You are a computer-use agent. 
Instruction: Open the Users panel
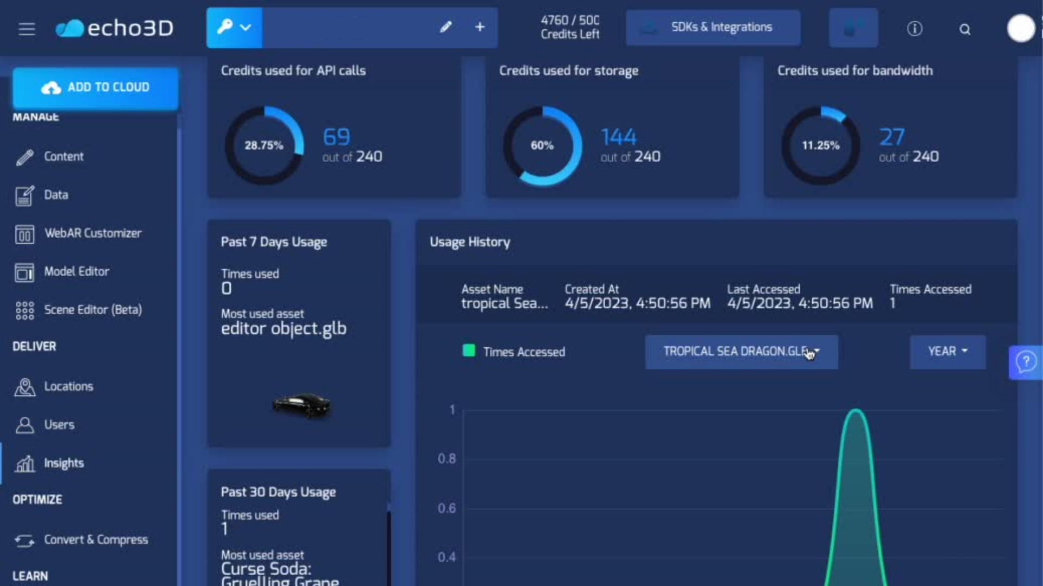pyautogui.click(x=60, y=425)
